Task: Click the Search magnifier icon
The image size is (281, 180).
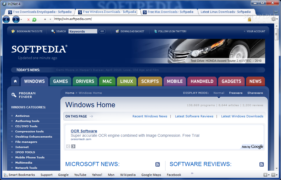Action: (53, 31)
